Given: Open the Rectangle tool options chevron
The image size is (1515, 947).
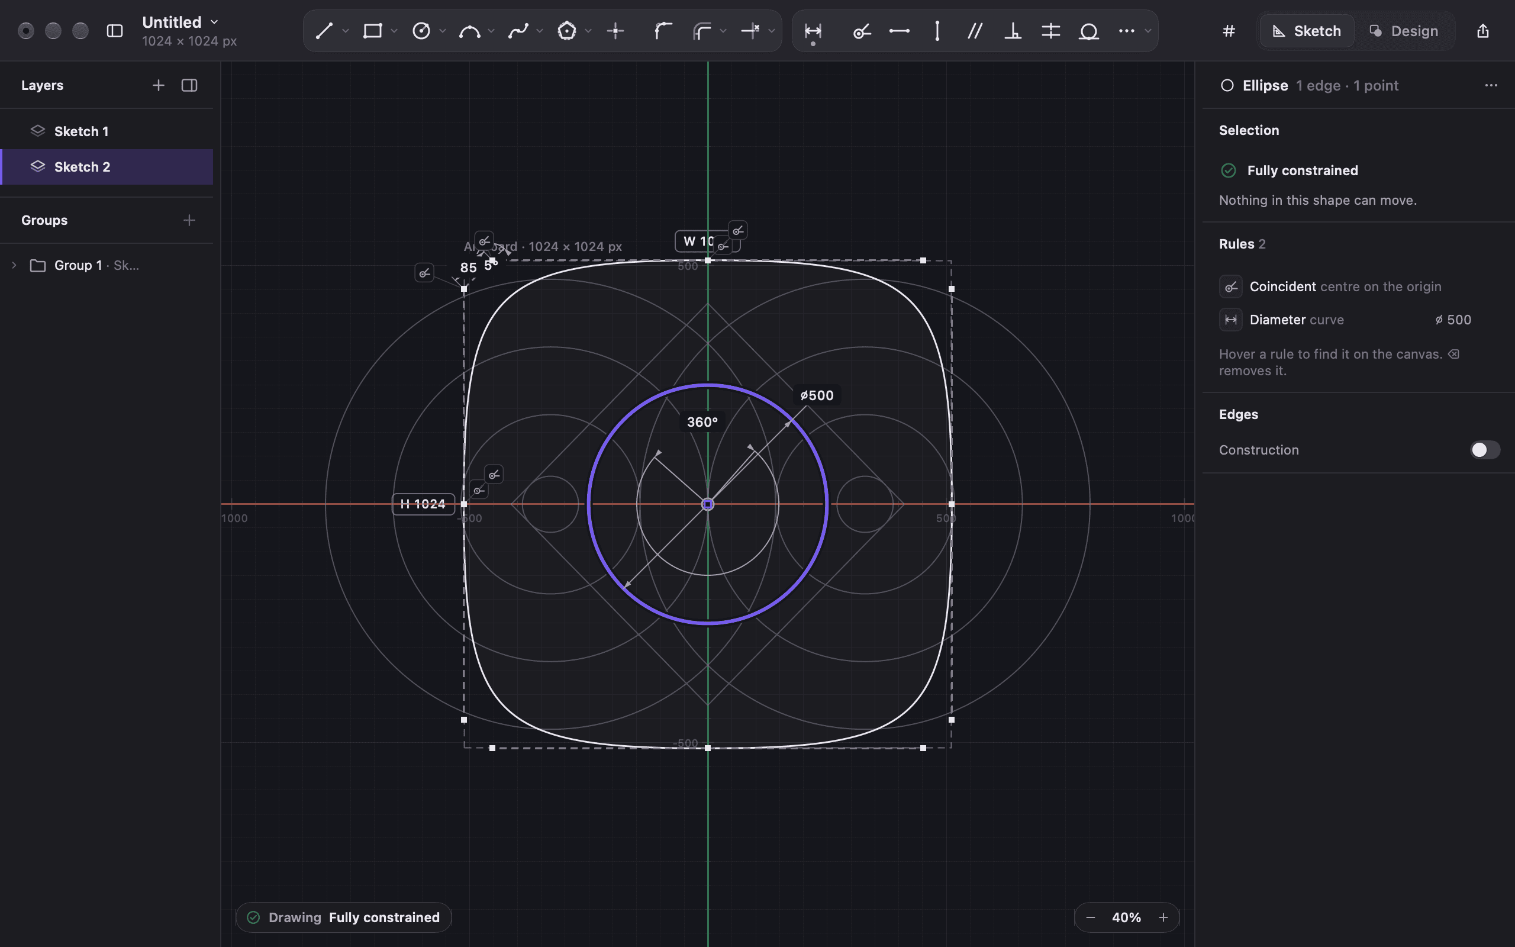Looking at the screenshot, I should [x=394, y=31].
